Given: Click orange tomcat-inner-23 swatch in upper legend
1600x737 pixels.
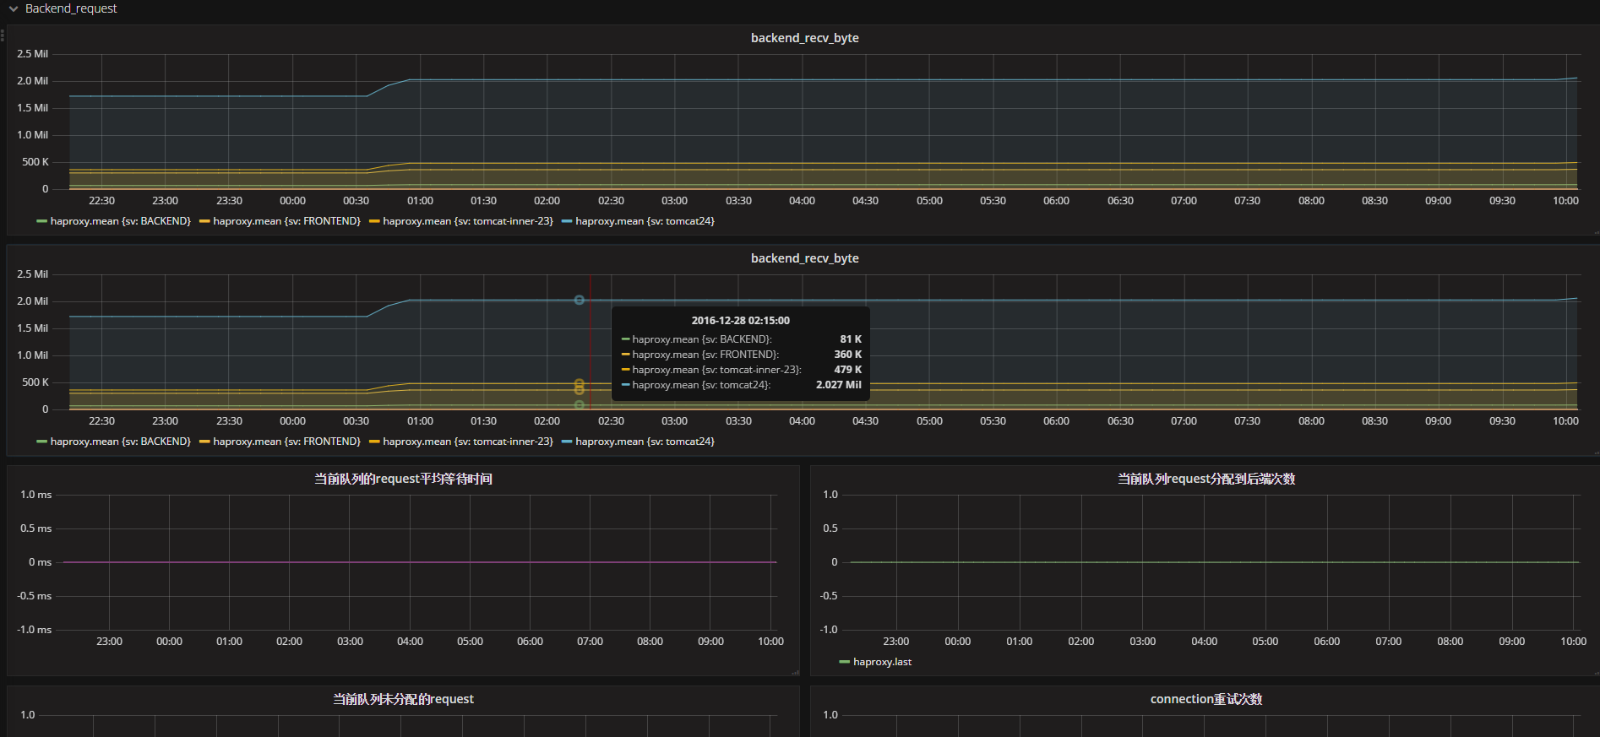Looking at the screenshot, I should 374,221.
